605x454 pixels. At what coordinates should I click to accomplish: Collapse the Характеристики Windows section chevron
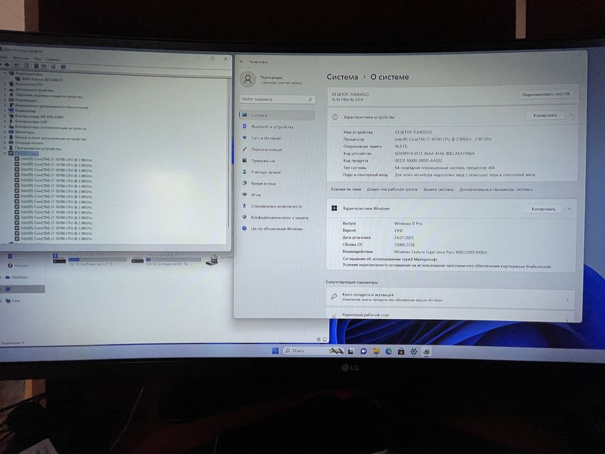tap(569, 209)
